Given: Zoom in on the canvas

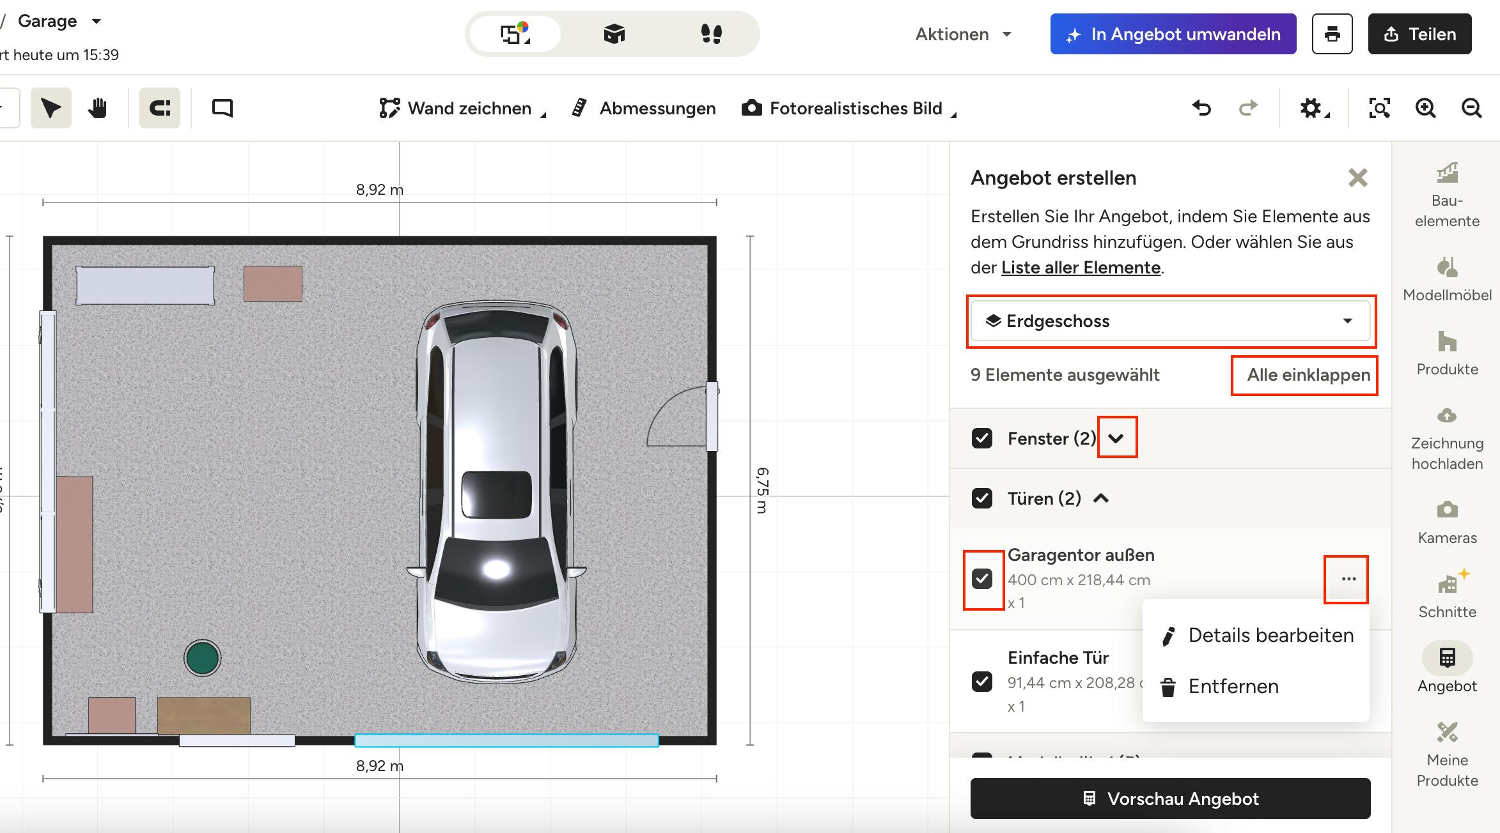Looking at the screenshot, I should 1426,108.
